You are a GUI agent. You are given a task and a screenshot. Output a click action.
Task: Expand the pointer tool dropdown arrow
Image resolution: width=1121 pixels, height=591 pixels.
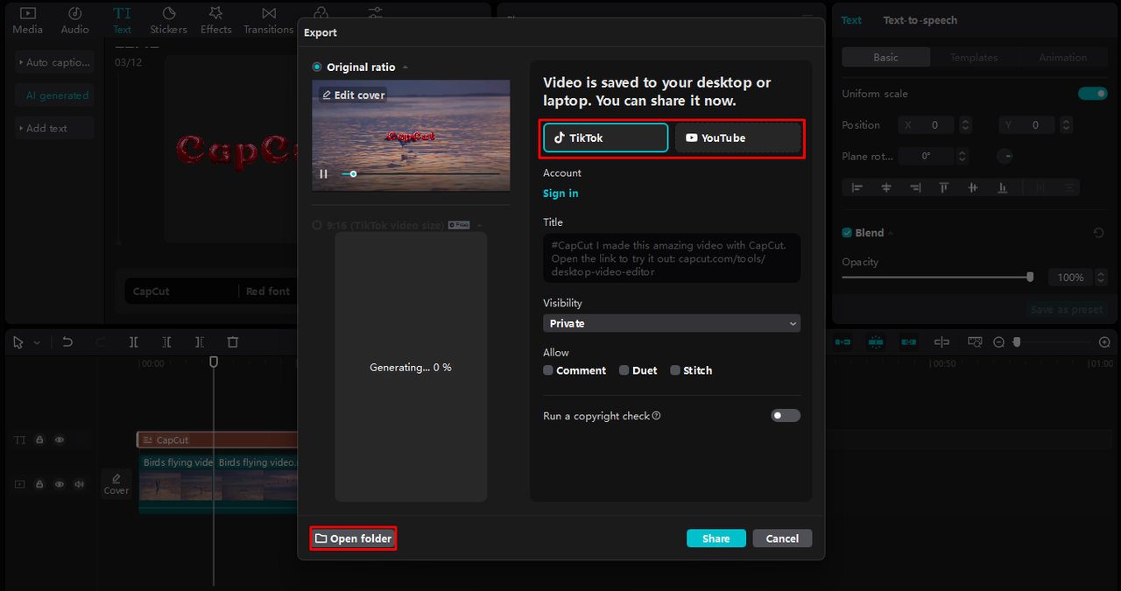[37, 343]
